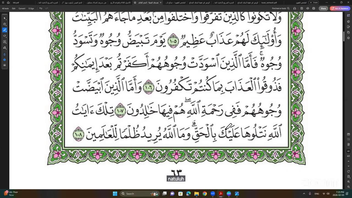Screen dimensions: 352x198
Task: Open the ENG language switcher
Action: coord(317,194)
